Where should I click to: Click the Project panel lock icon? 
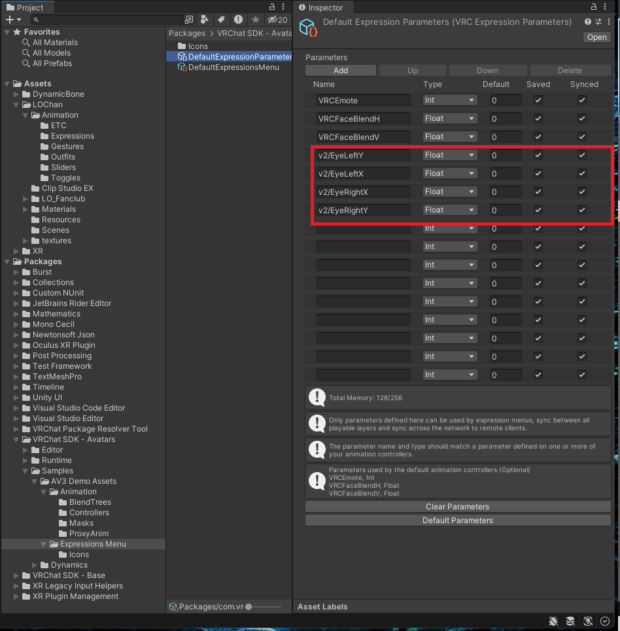coord(272,7)
